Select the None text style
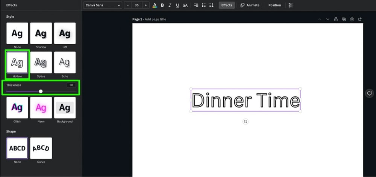 [17, 33]
